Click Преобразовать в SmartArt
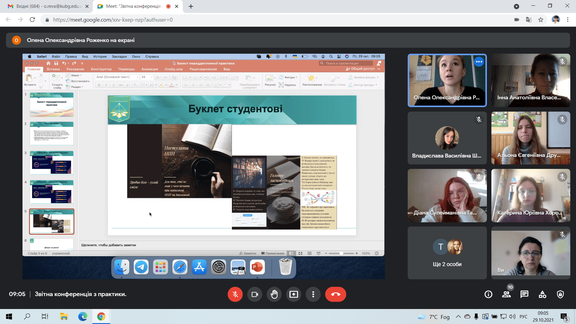This screenshot has height=324, width=576. click(250, 82)
